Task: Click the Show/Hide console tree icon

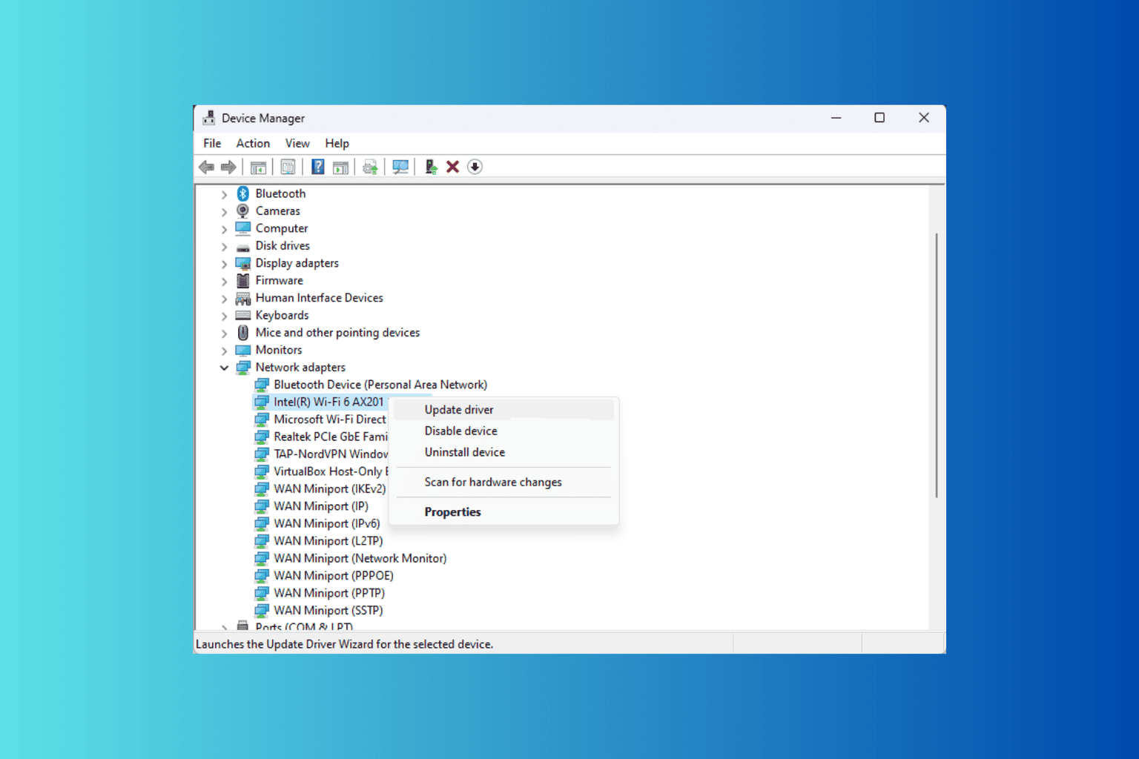Action: point(258,167)
